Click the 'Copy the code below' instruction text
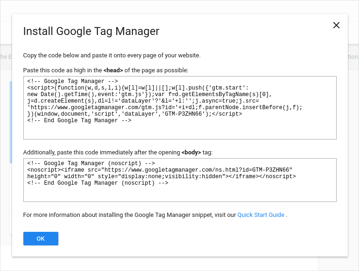 click(x=112, y=56)
